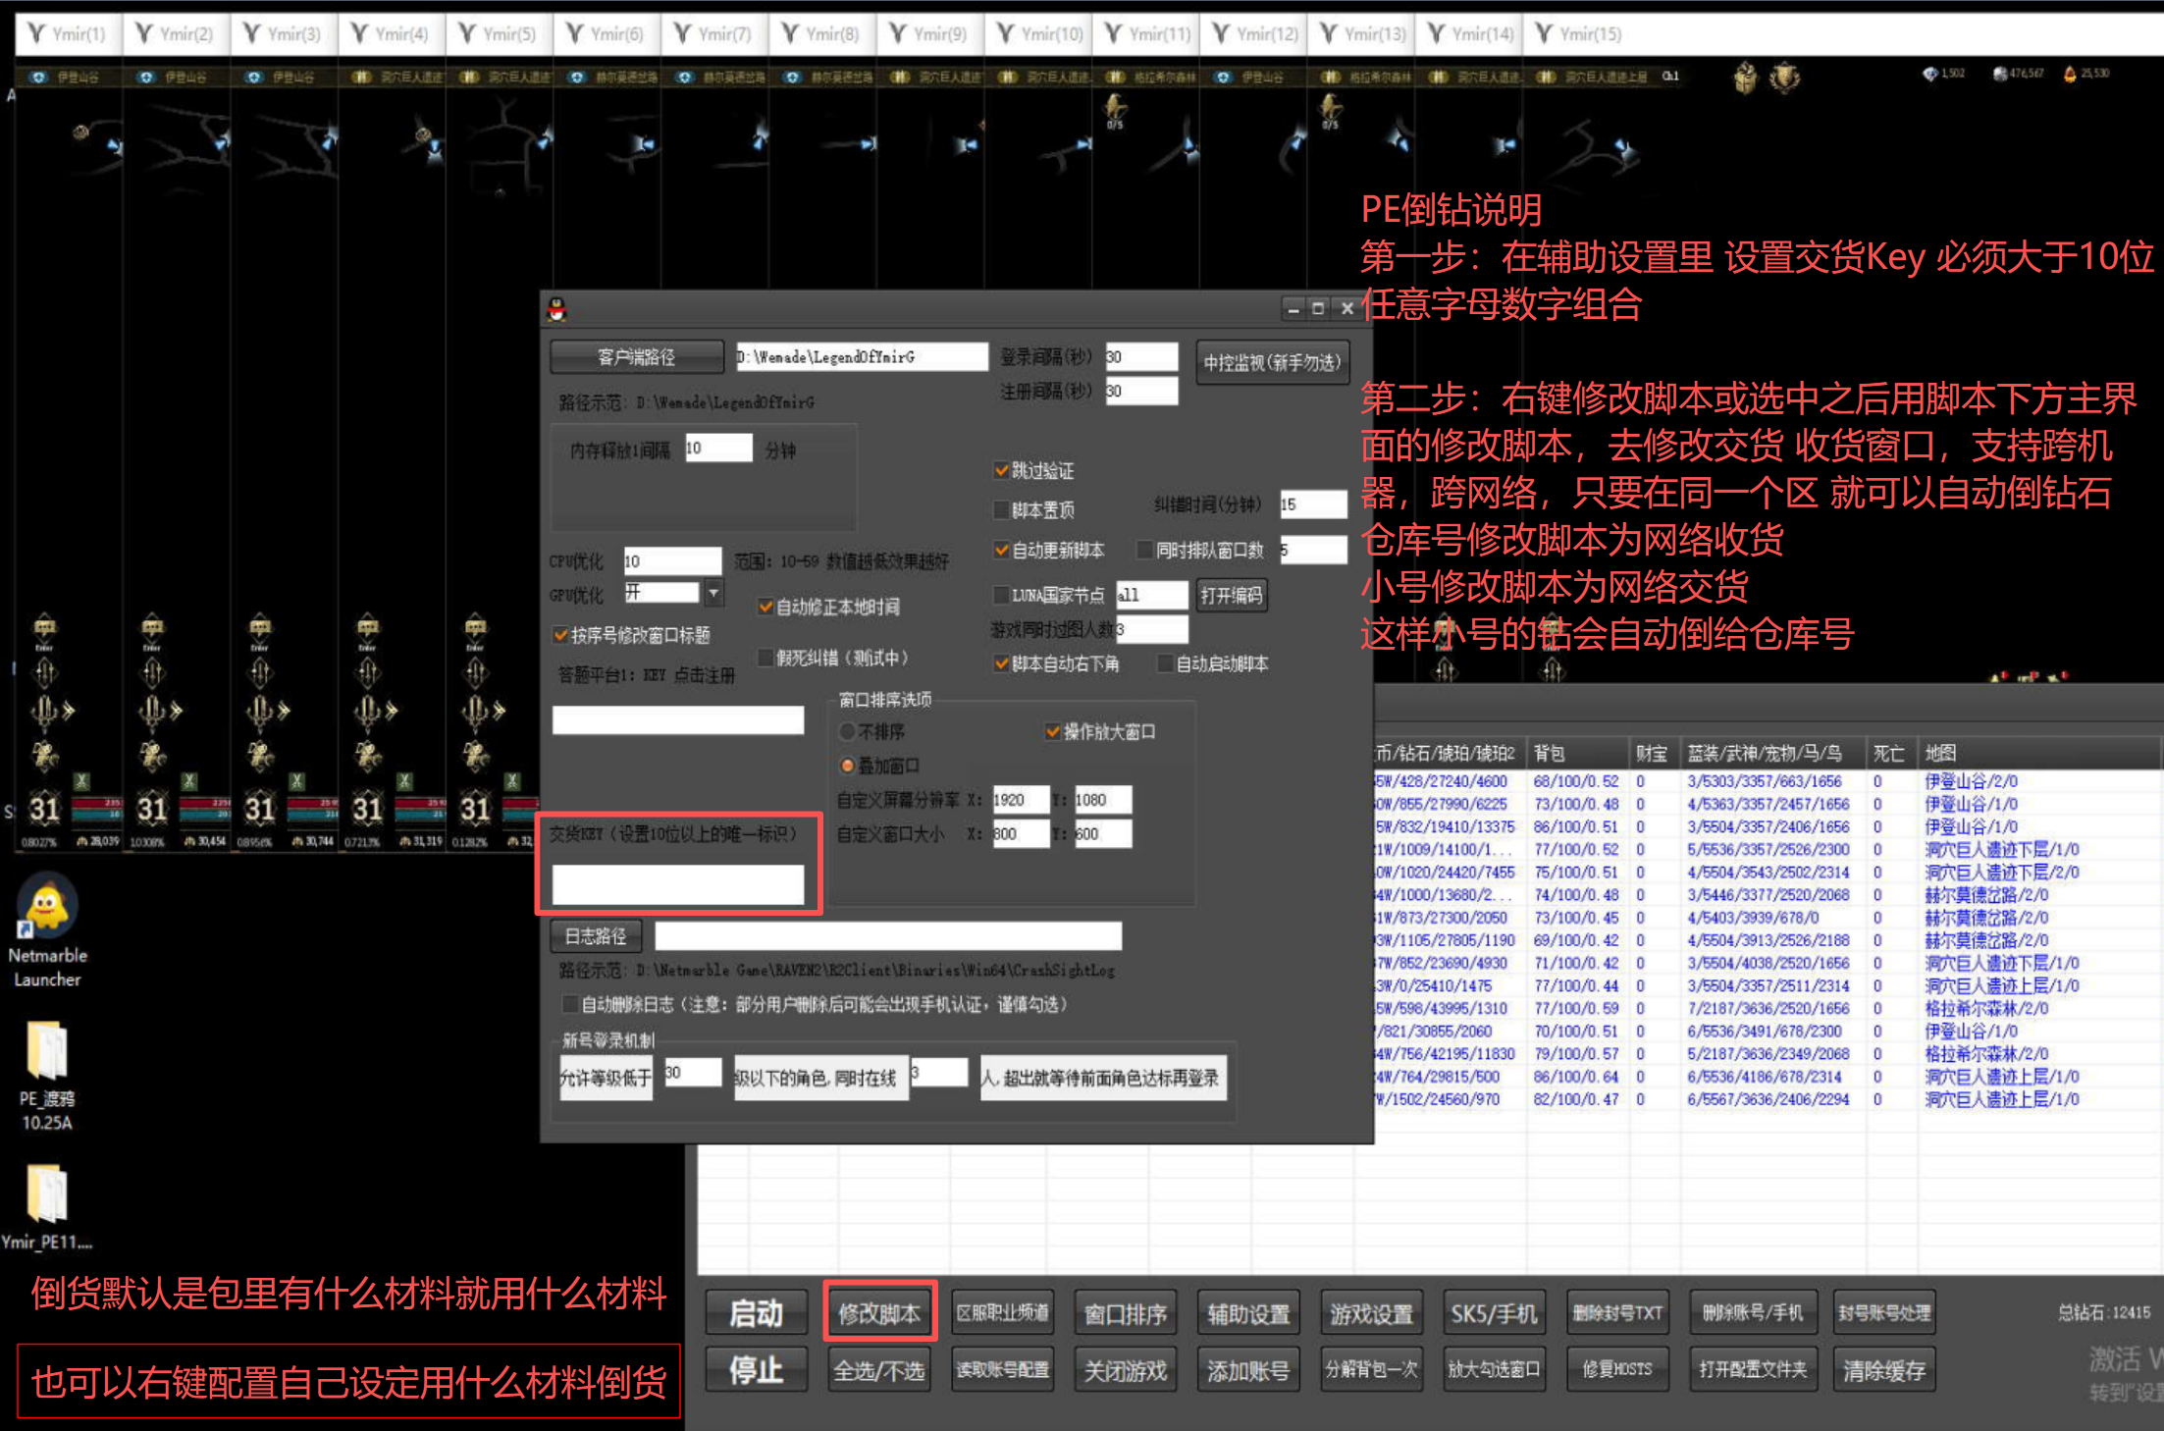
Task: Switch to the Ymir(8) window tab
Action: pos(820,34)
